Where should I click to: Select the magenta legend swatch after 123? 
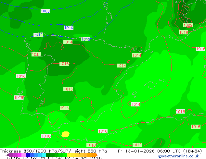(x=19, y=155)
